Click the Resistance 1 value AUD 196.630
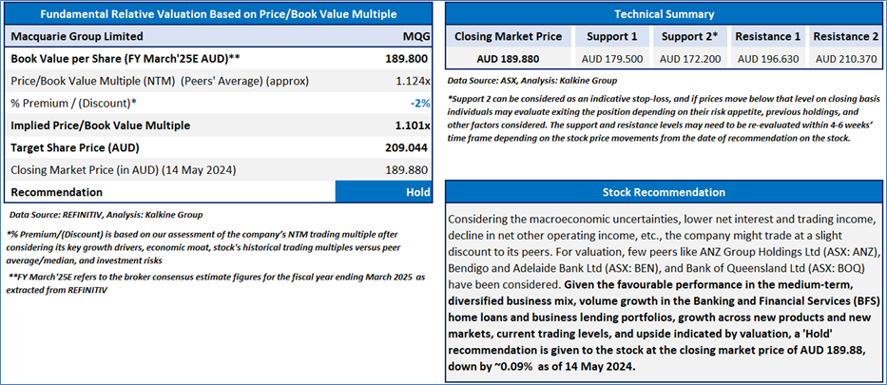Image resolution: width=887 pixels, height=385 pixels. tap(767, 59)
